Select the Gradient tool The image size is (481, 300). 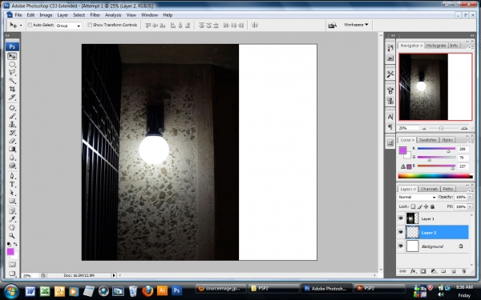click(x=12, y=149)
